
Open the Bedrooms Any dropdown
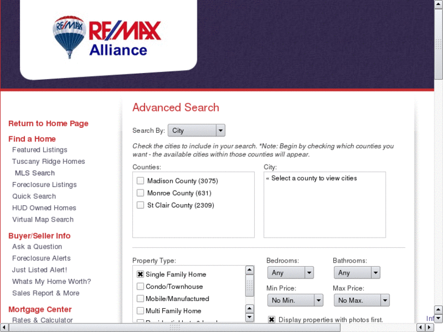tap(291, 273)
